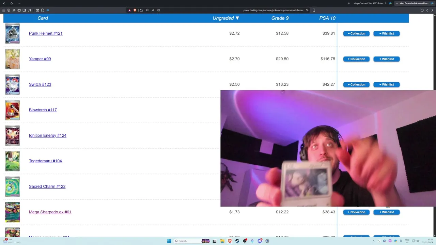This screenshot has height=245, width=436.
Task: Add Punk Helmet to Collection
Action: [356, 33]
